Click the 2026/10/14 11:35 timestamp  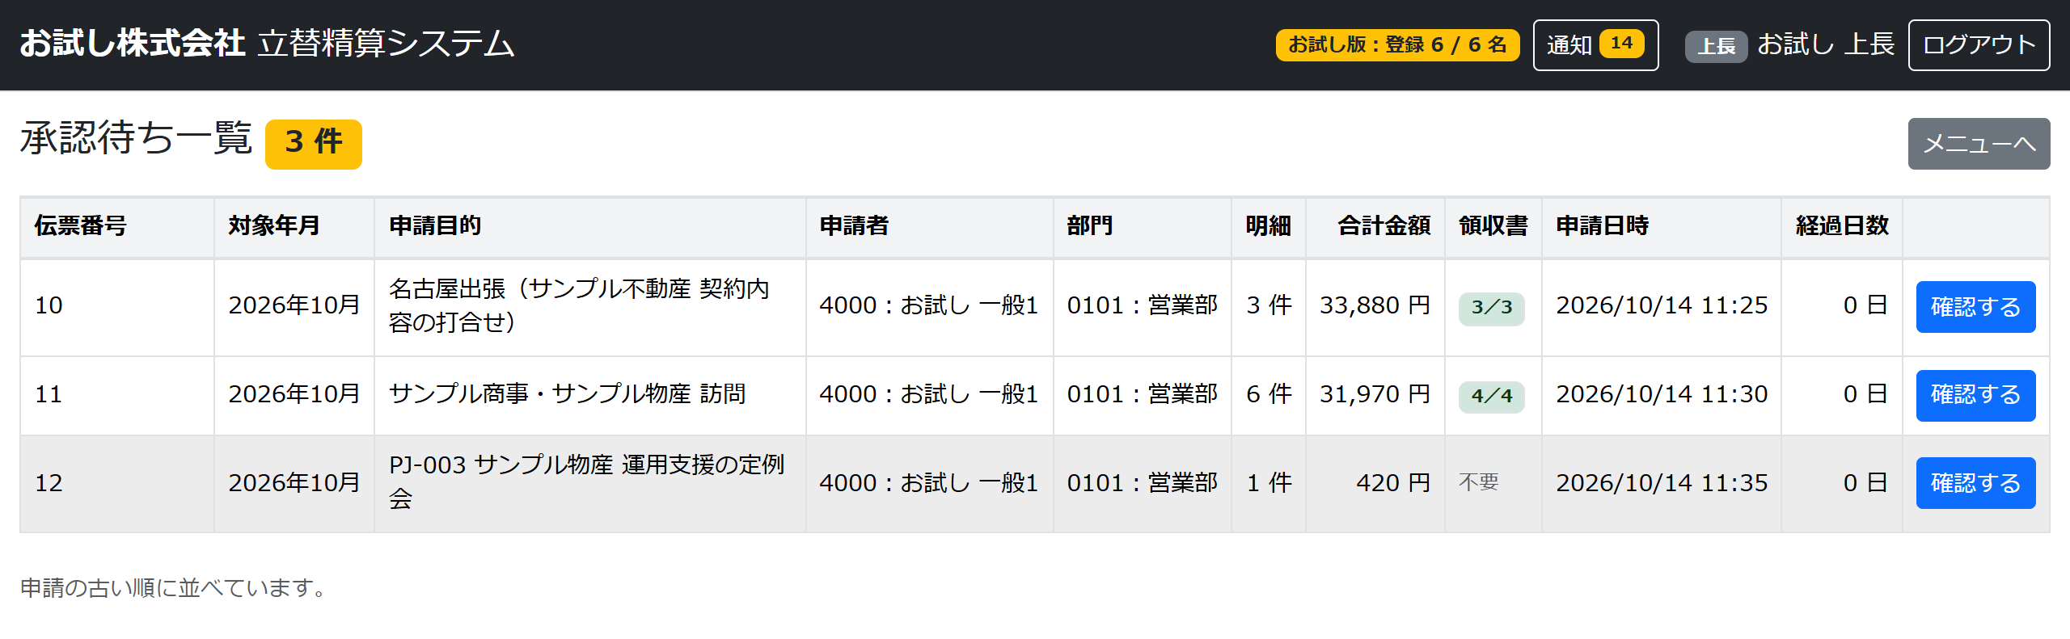click(1662, 483)
